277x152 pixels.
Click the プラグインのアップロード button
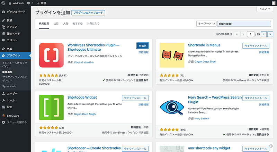point(88,13)
